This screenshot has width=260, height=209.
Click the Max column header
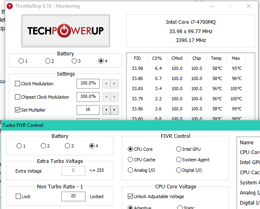click(x=236, y=58)
